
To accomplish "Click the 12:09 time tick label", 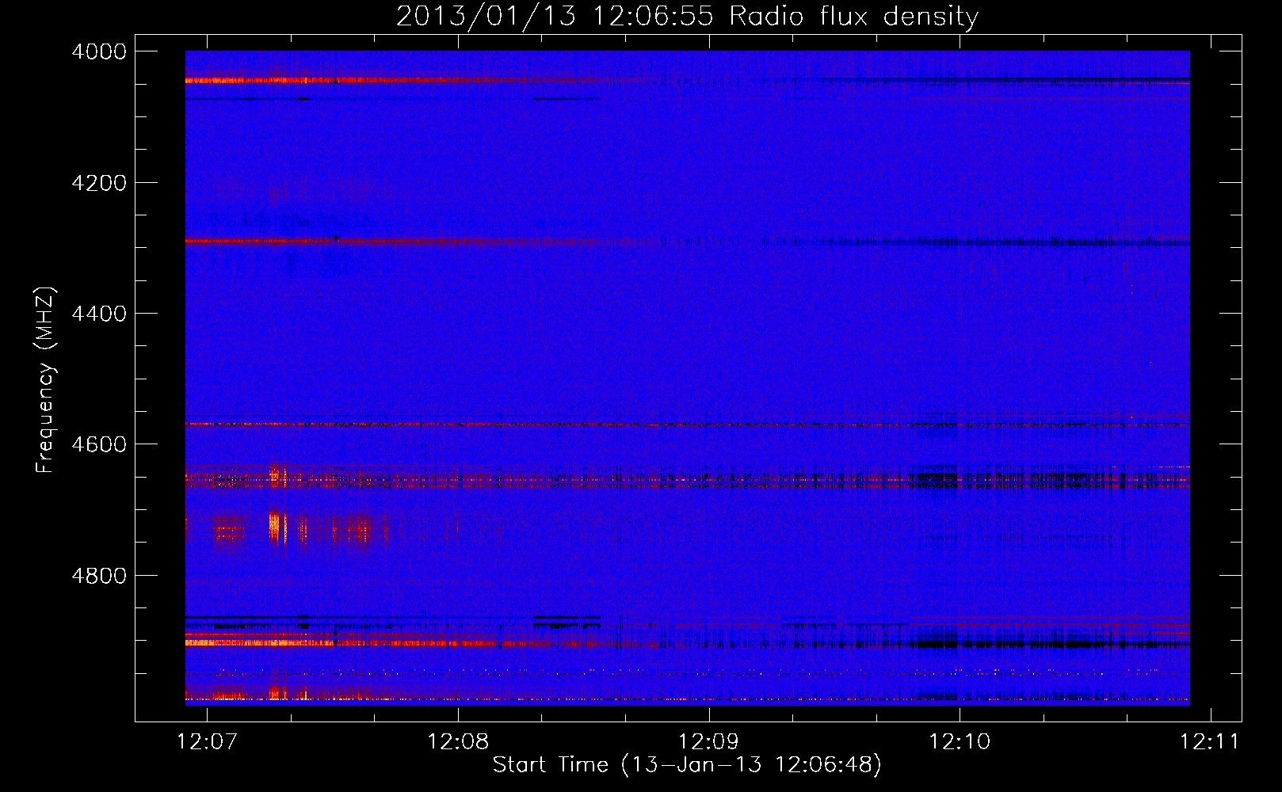I will [x=709, y=742].
